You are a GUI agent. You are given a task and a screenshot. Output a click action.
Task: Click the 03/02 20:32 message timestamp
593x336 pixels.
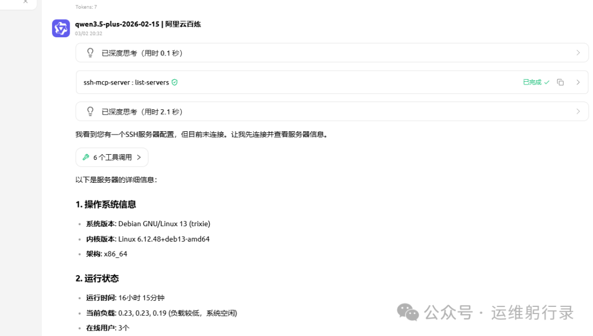click(x=88, y=33)
